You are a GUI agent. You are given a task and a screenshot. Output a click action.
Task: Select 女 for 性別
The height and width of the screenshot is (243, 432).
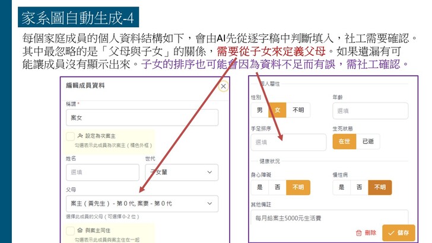(x=277, y=110)
